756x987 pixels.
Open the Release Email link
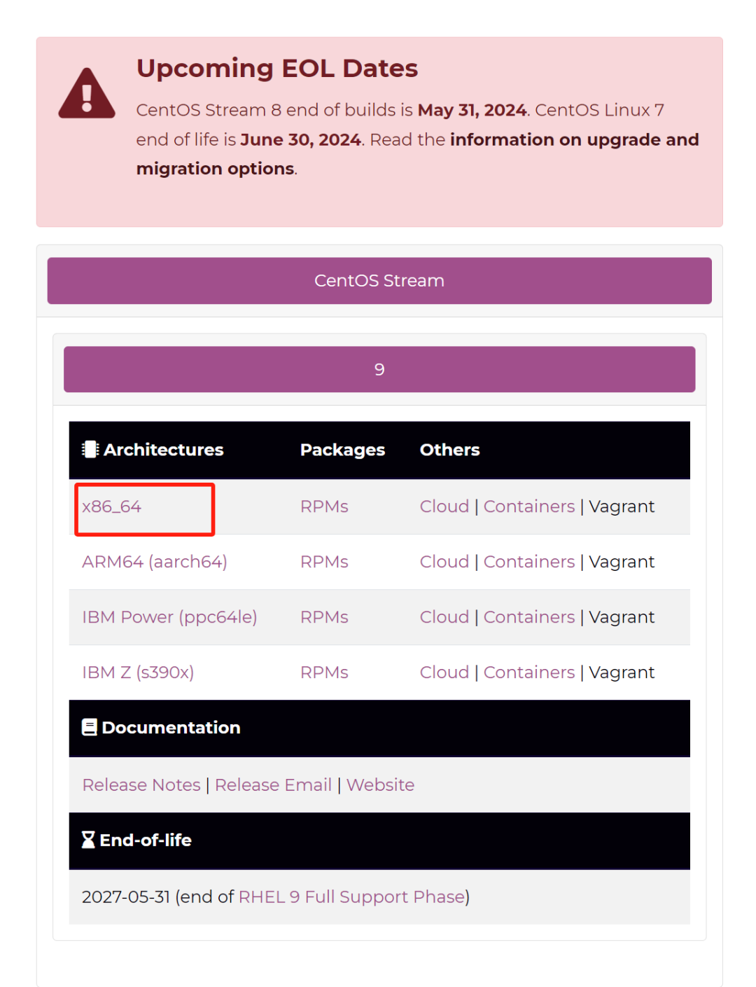[273, 785]
